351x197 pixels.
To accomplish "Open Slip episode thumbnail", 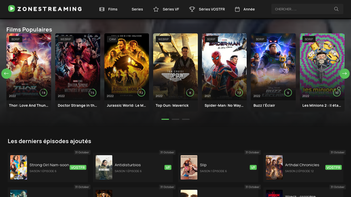I will pyautogui.click(x=189, y=167).
